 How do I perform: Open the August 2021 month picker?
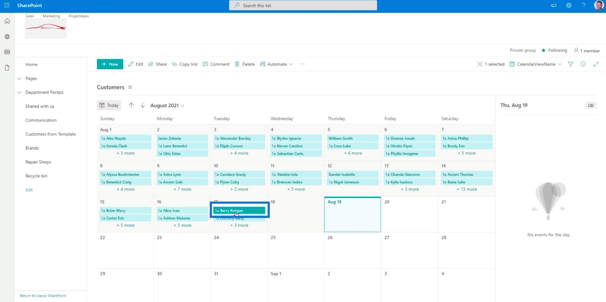167,105
